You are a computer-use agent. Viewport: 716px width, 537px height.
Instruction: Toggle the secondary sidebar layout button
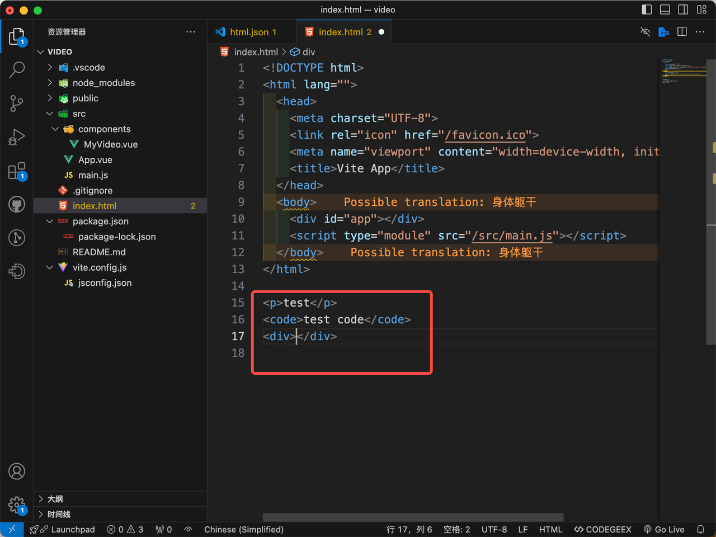[683, 10]
